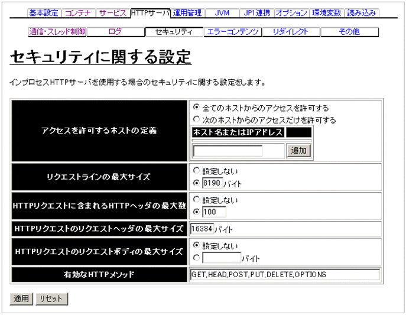406x315 pixels.
Task: Click the 有効なHTTPメソッド label
Action: point(99,274)
